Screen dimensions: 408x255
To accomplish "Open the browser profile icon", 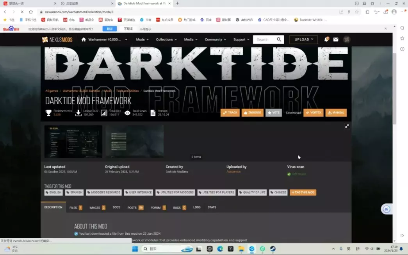I will (394, 12).
